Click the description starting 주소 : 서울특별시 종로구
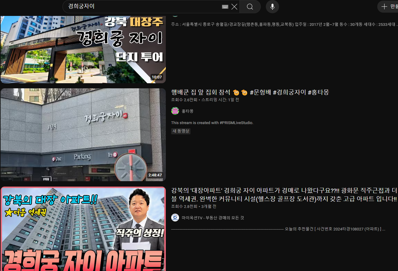The image size is (398, 271). 284,24
